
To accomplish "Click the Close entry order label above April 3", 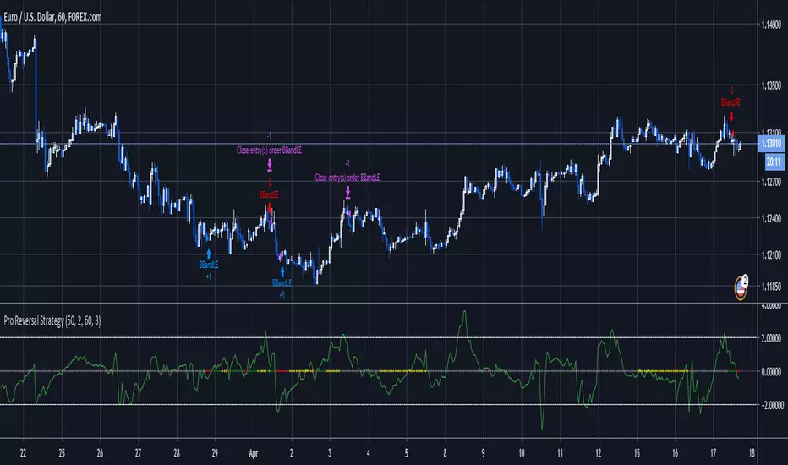I will click(347, 178).
